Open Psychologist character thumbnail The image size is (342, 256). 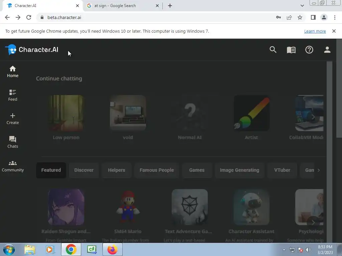(309, 207)
